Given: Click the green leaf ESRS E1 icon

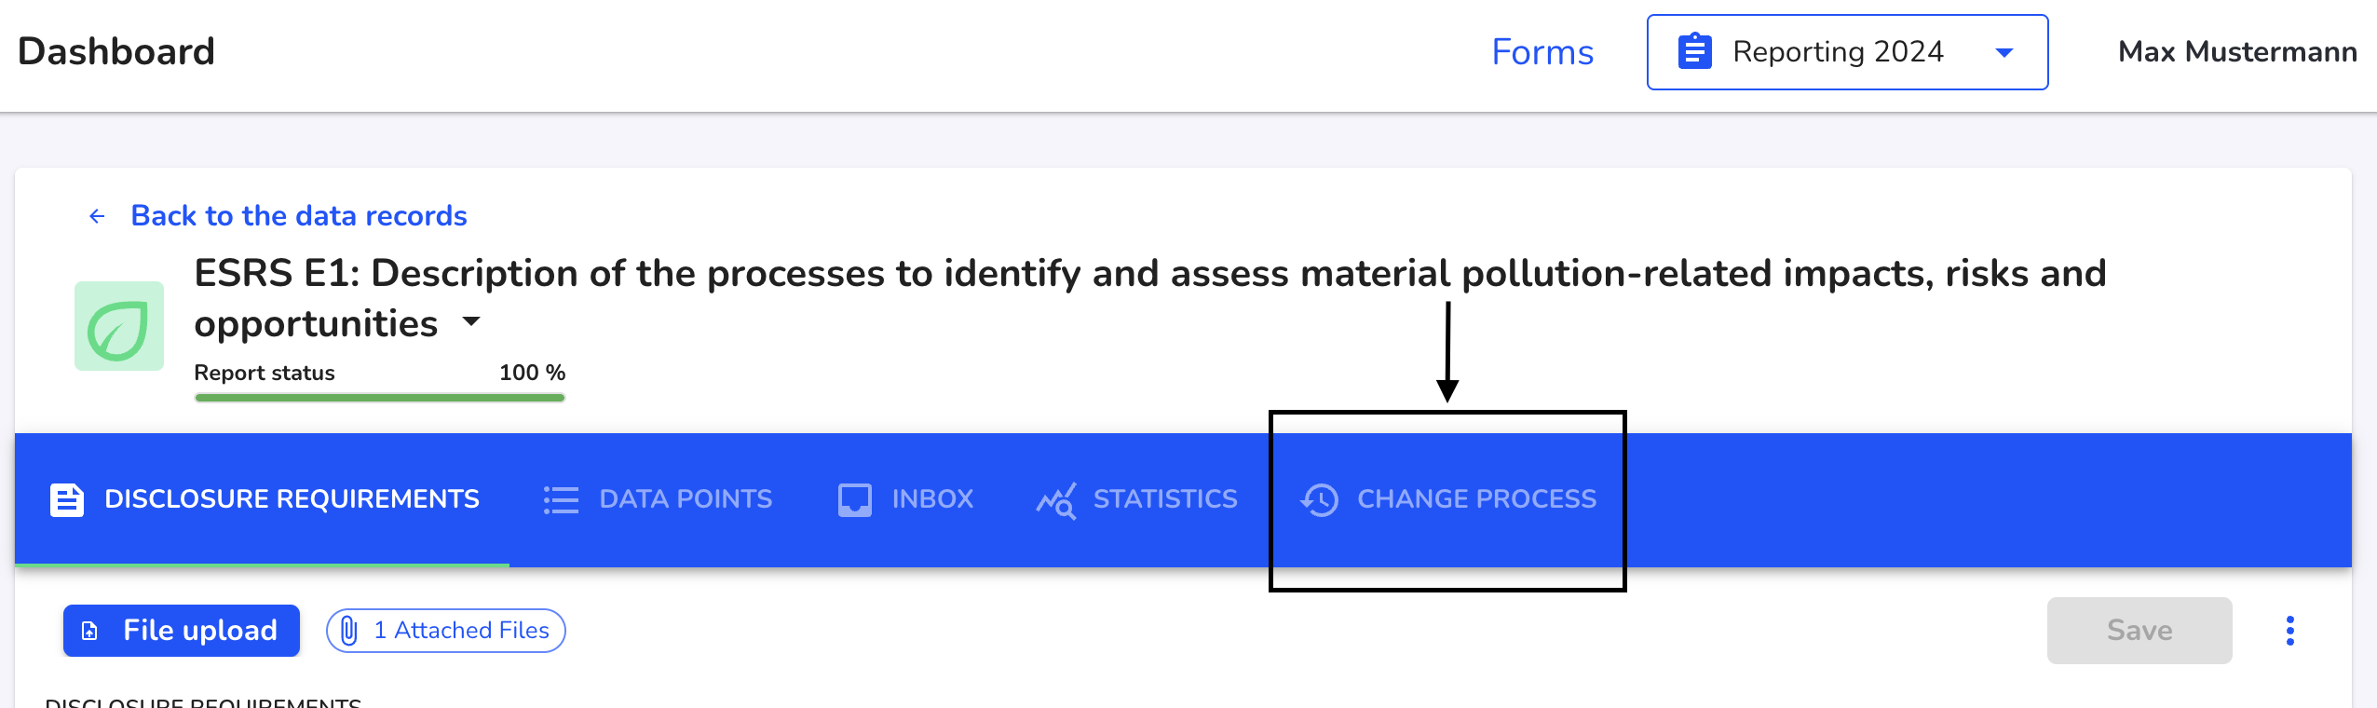Looking at the screenshot, I should point(119,326).
